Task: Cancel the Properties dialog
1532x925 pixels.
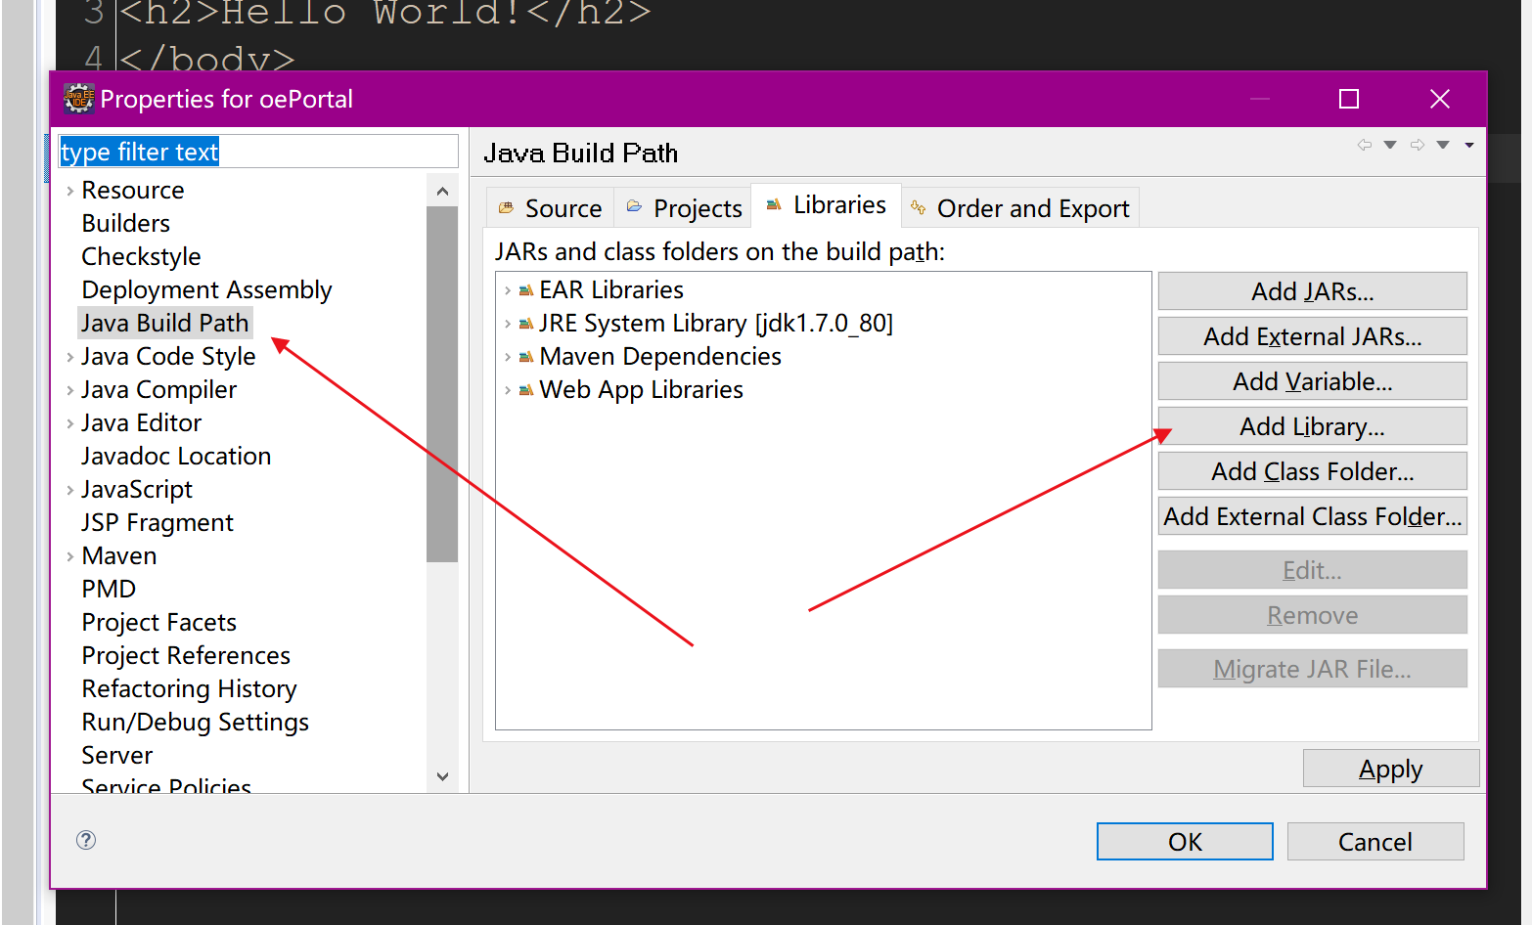Action: [1374, 842]
